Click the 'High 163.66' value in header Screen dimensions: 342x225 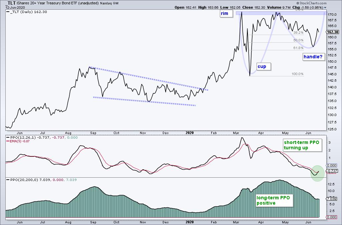(x=208, y=7)
